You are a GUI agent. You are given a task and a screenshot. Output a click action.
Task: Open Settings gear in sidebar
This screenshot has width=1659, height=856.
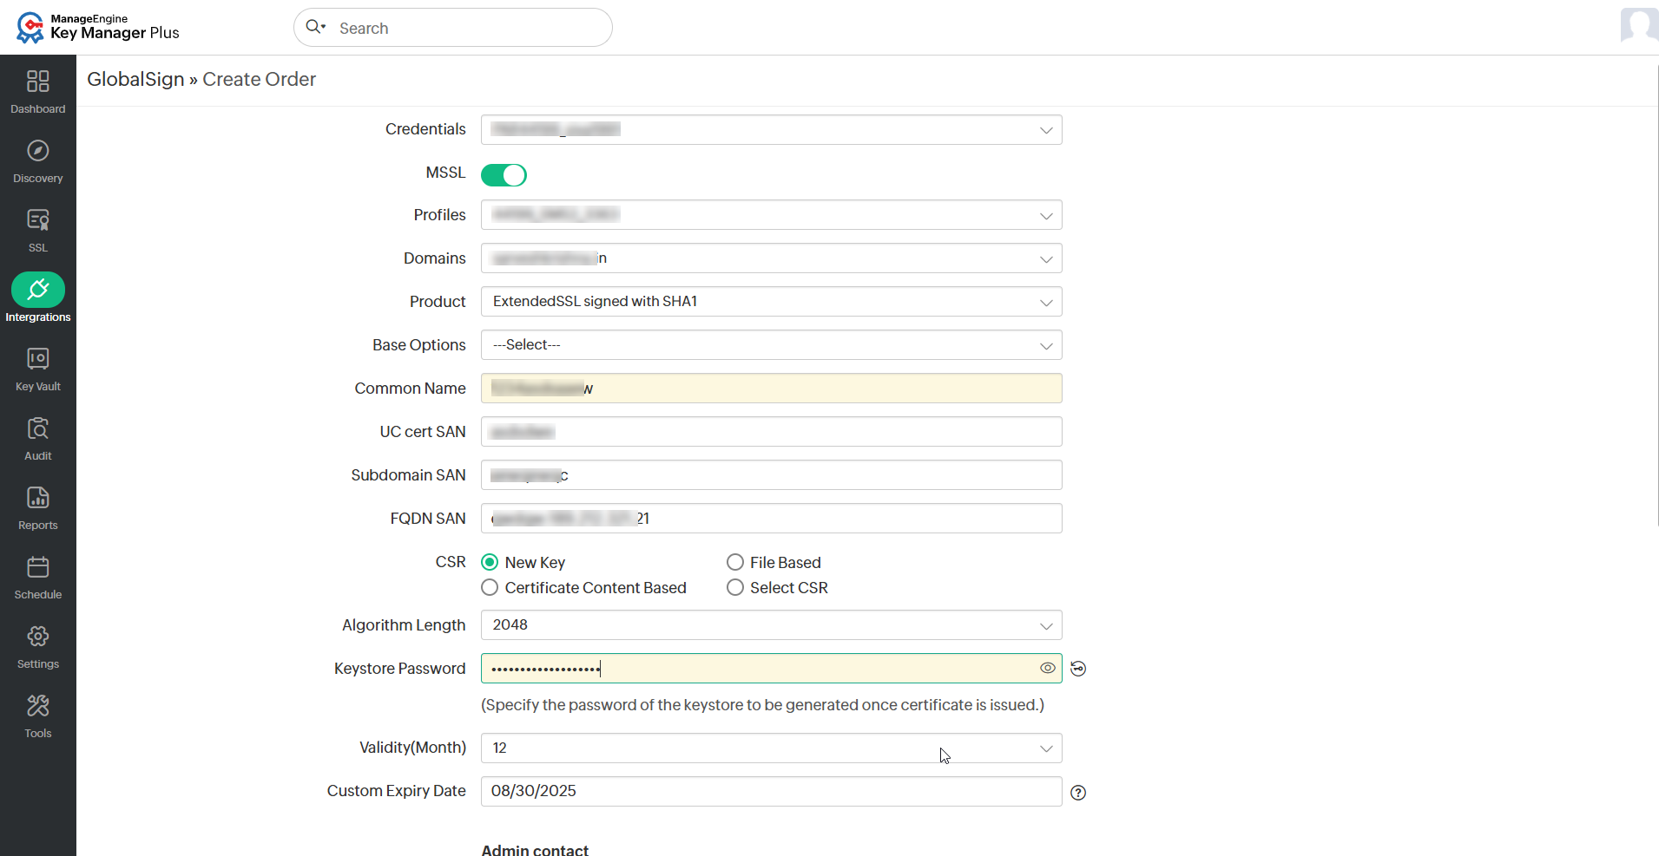38,637
